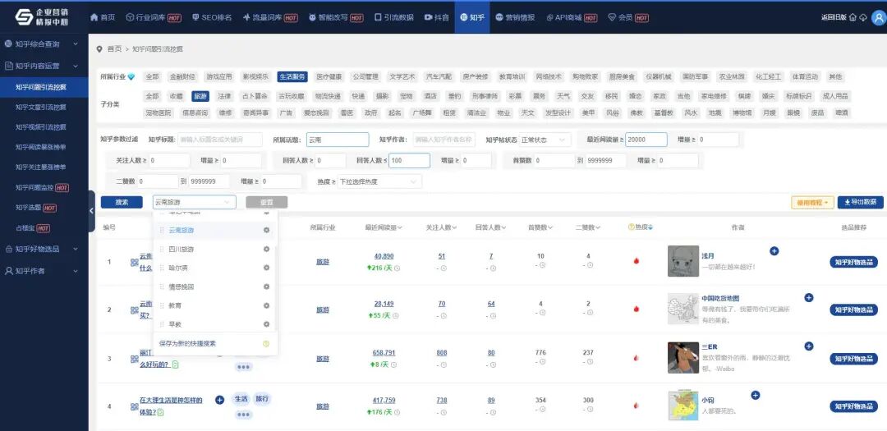Open settings gear for 云南旅游 quick search
887x431 pixels.
click(266, 230)
